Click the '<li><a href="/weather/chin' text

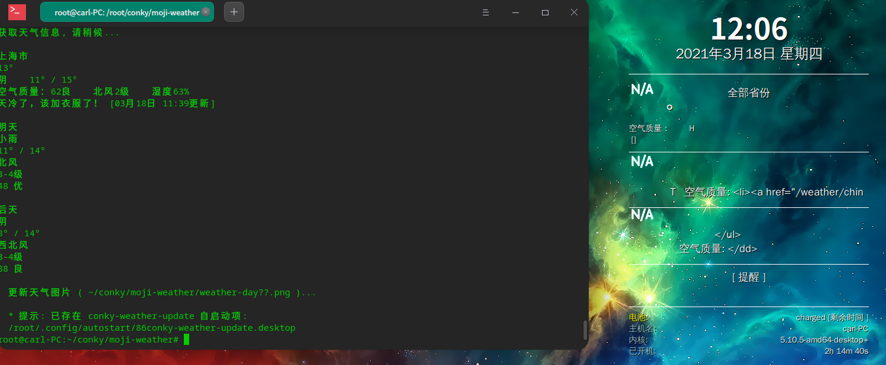click(799, 192)
